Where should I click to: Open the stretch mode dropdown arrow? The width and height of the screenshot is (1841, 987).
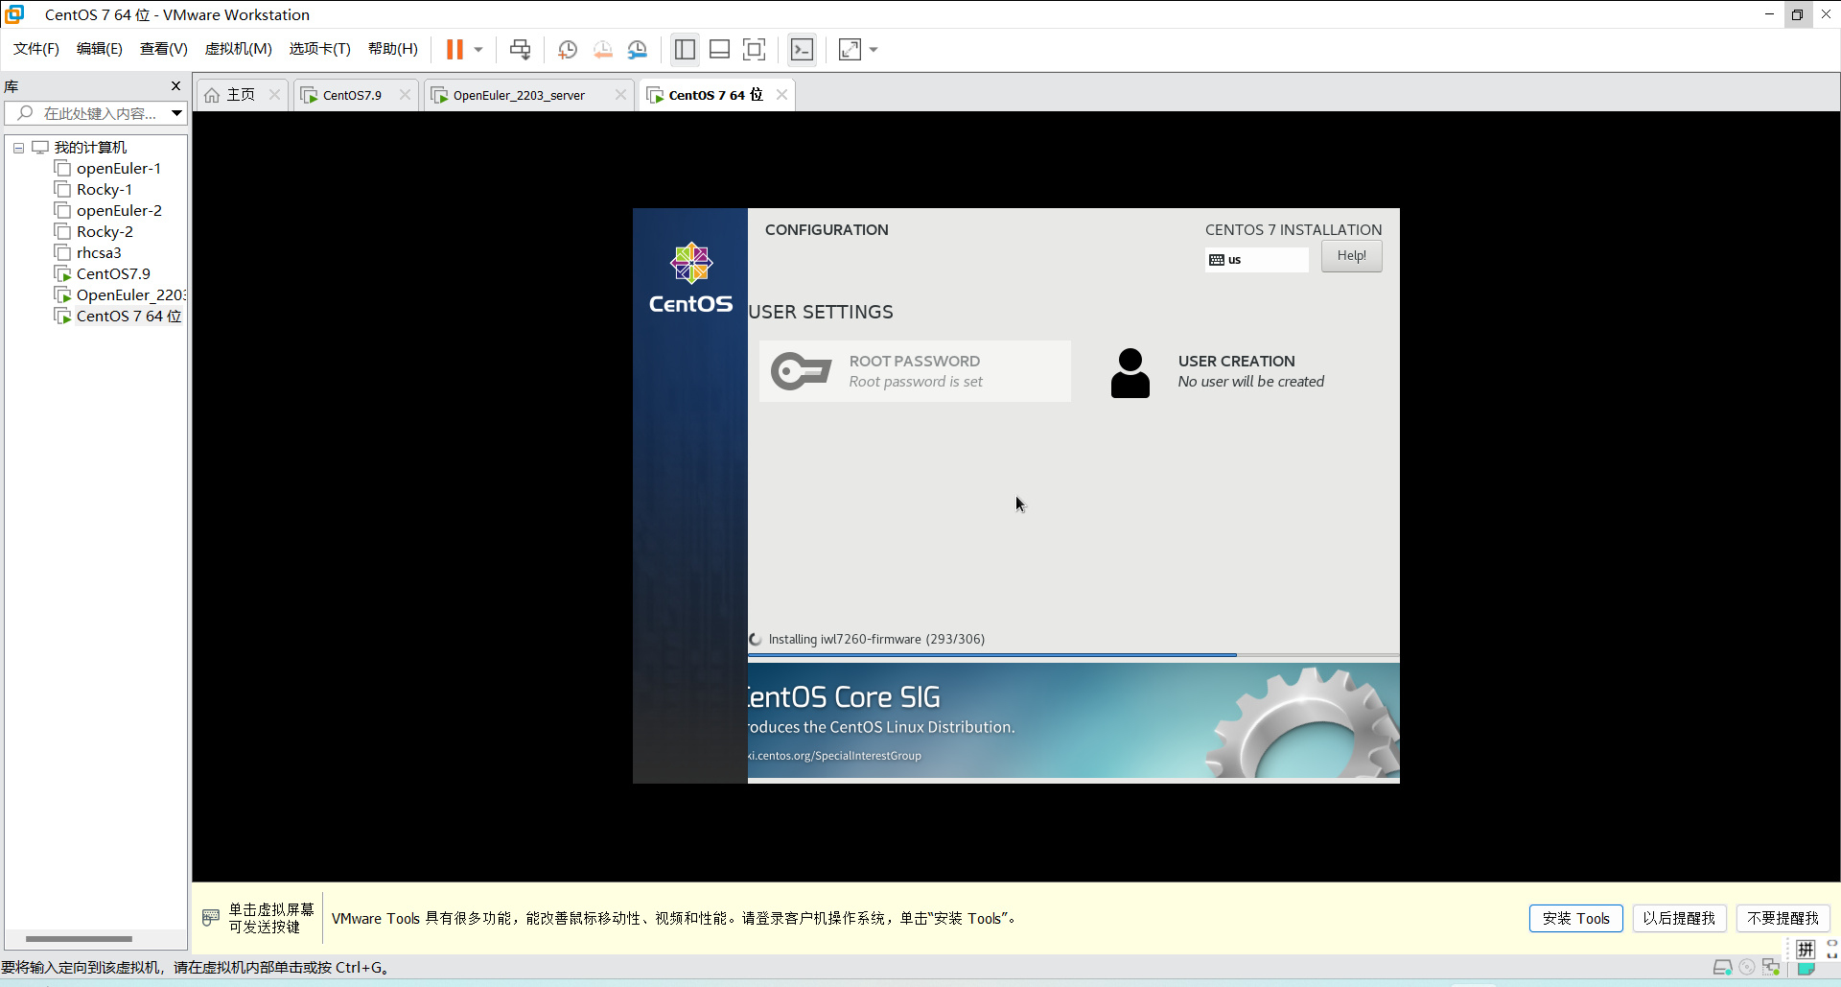click(874, 49)
